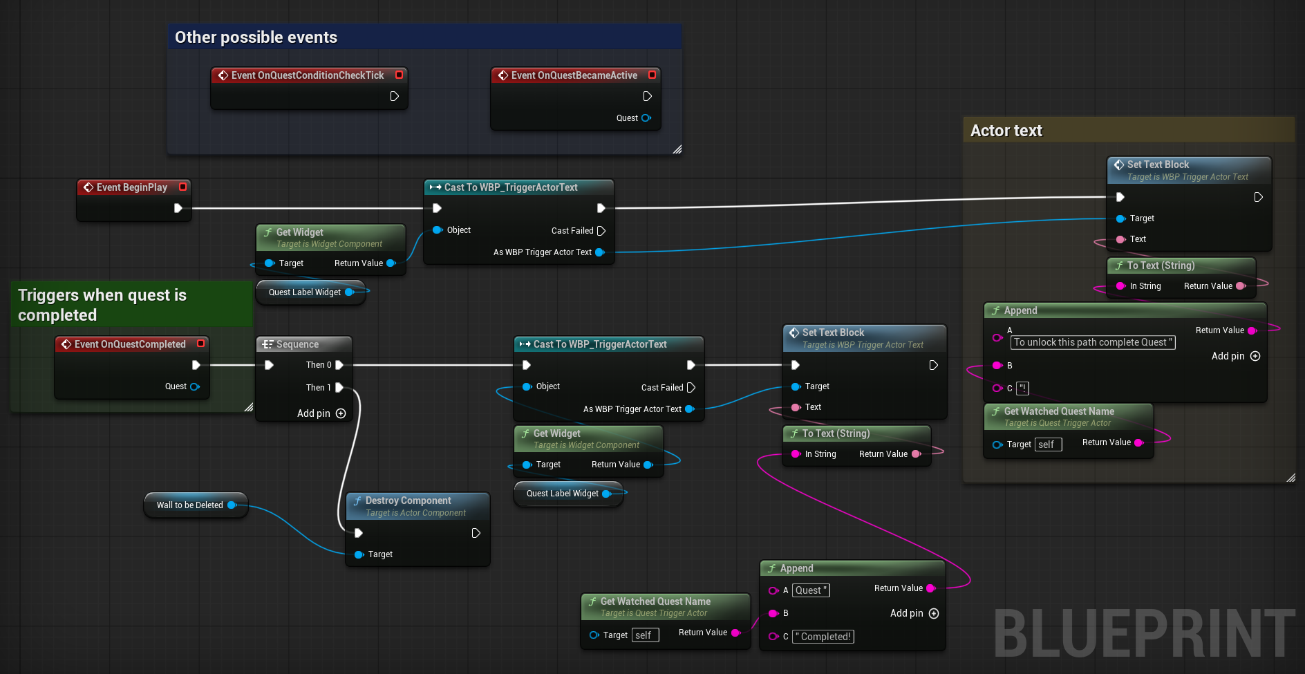Toggle the red state box on Event OnQuestCompleted

point(200,344)
